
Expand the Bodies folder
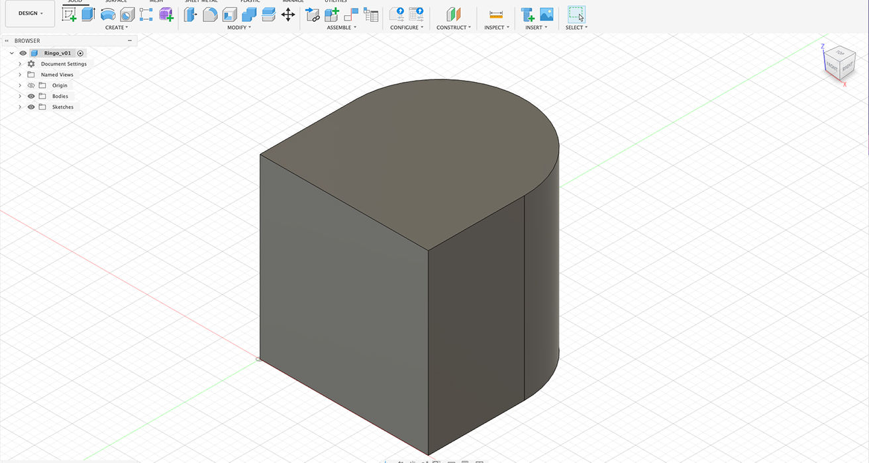(x=20, y=96)
